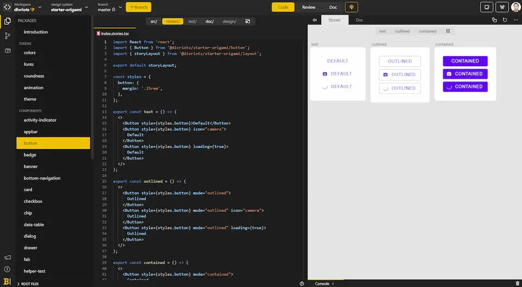The image size is (522, 287).
Task: Refresh the stories preview
Action: pos(505,20)
